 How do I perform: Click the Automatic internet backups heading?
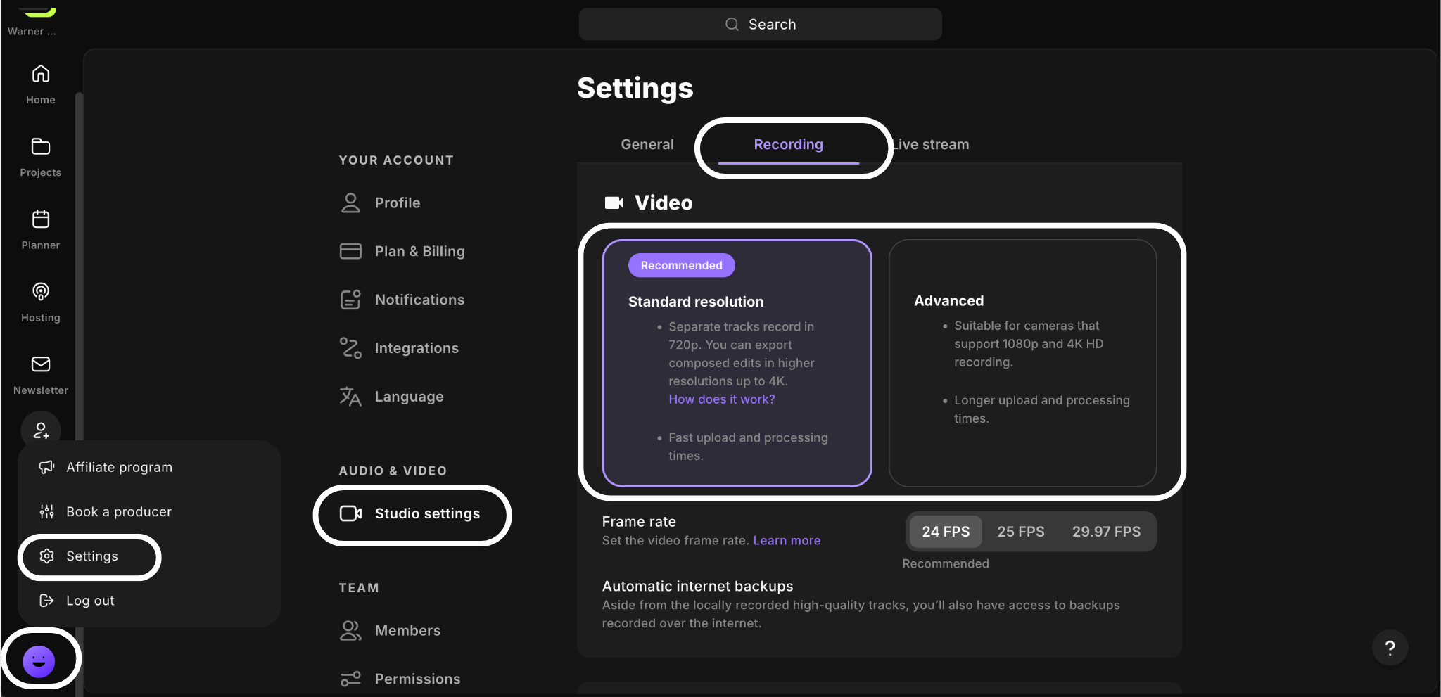click(x=697, y=587)
